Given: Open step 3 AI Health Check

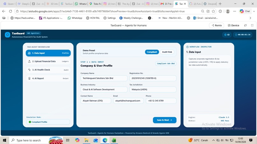Looking at the screenshot, I should pos(48,70).
